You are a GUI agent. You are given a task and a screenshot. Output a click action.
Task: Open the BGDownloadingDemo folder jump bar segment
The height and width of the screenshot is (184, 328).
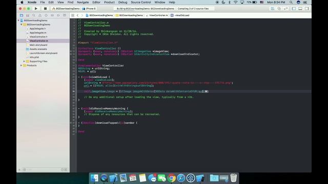(x=130, y=15)
